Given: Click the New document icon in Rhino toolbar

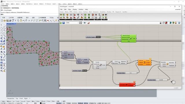Looking at the screenshot, I should (x=2, y=21).
